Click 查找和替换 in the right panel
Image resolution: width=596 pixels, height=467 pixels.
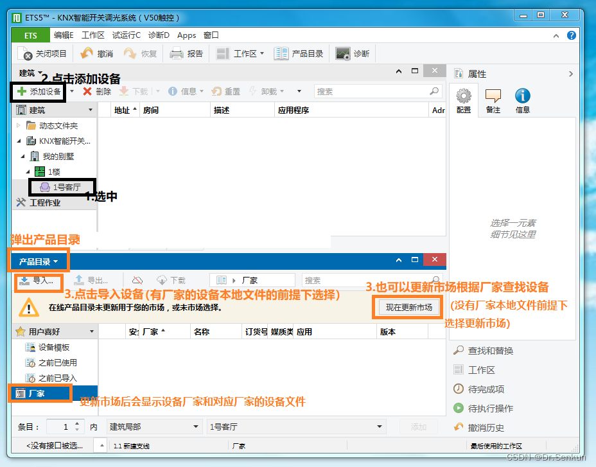pos(491,351)
